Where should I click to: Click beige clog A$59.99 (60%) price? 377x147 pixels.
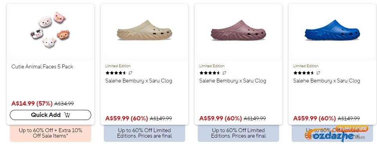(127, 118)
